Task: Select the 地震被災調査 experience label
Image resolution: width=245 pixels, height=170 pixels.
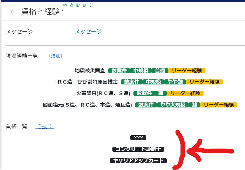Action: (90, 70)
